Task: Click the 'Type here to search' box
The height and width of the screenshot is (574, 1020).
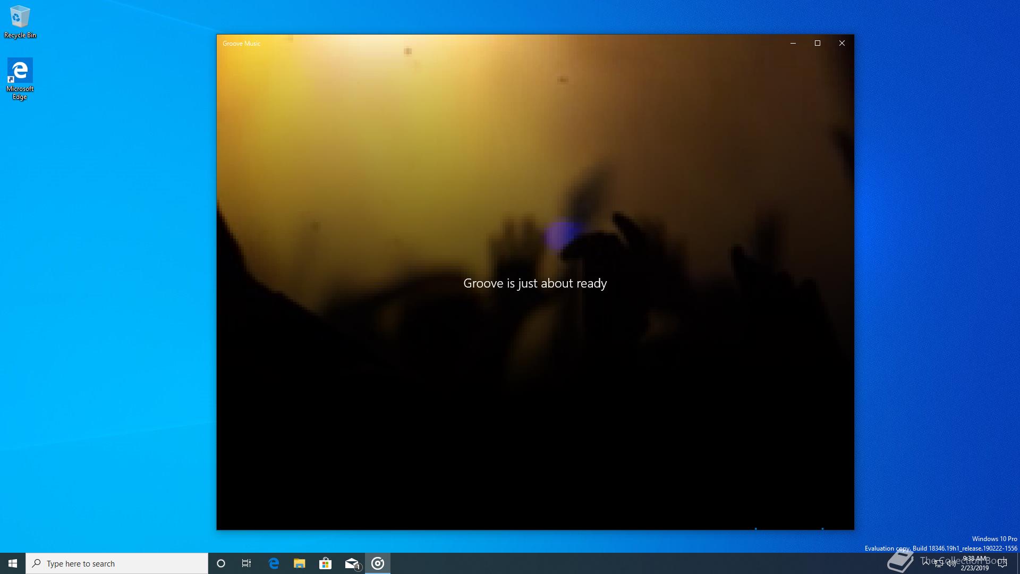Action: 117,563
